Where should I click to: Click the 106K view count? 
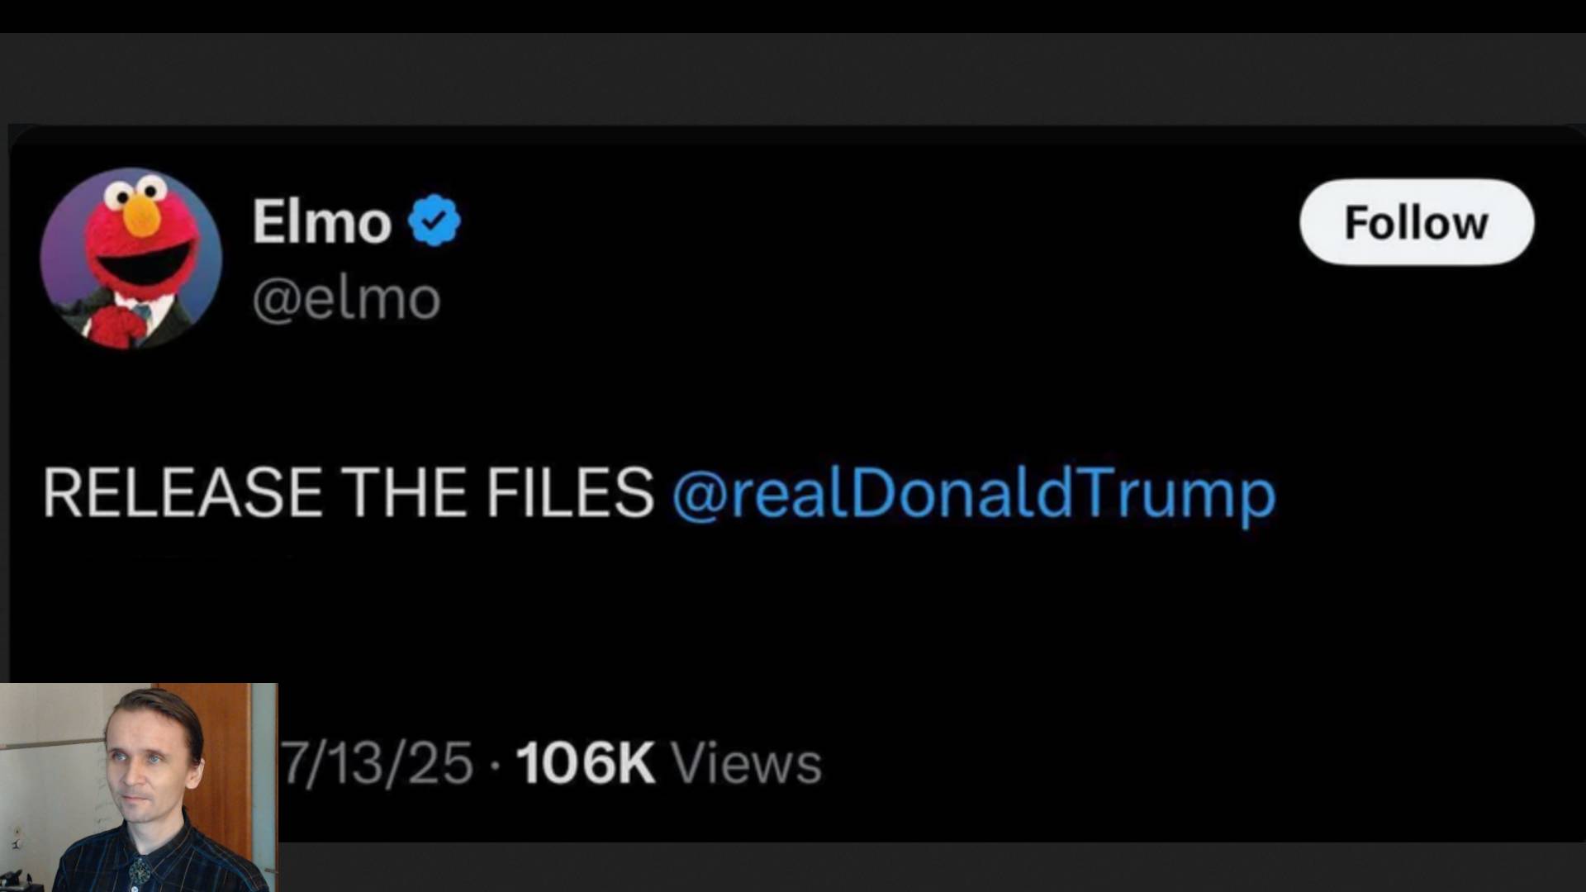click(x=585, y=762)
